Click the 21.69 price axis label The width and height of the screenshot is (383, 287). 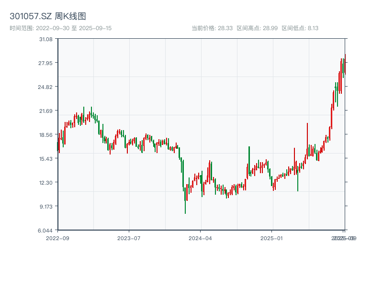[x=46, y=110]
